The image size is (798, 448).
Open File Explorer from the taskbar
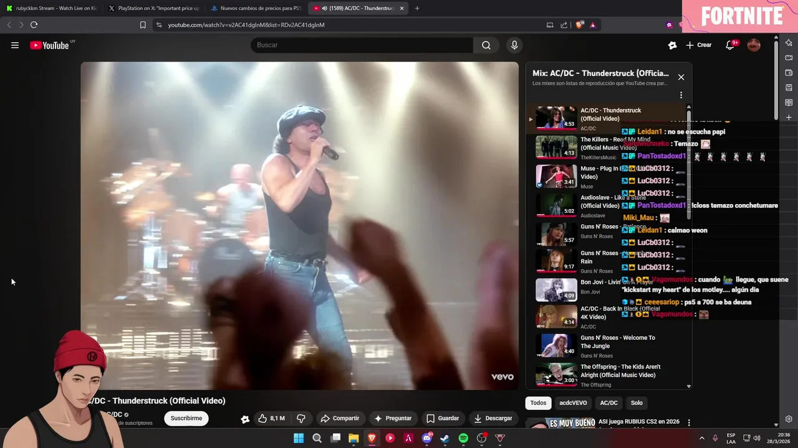point(353,438)
